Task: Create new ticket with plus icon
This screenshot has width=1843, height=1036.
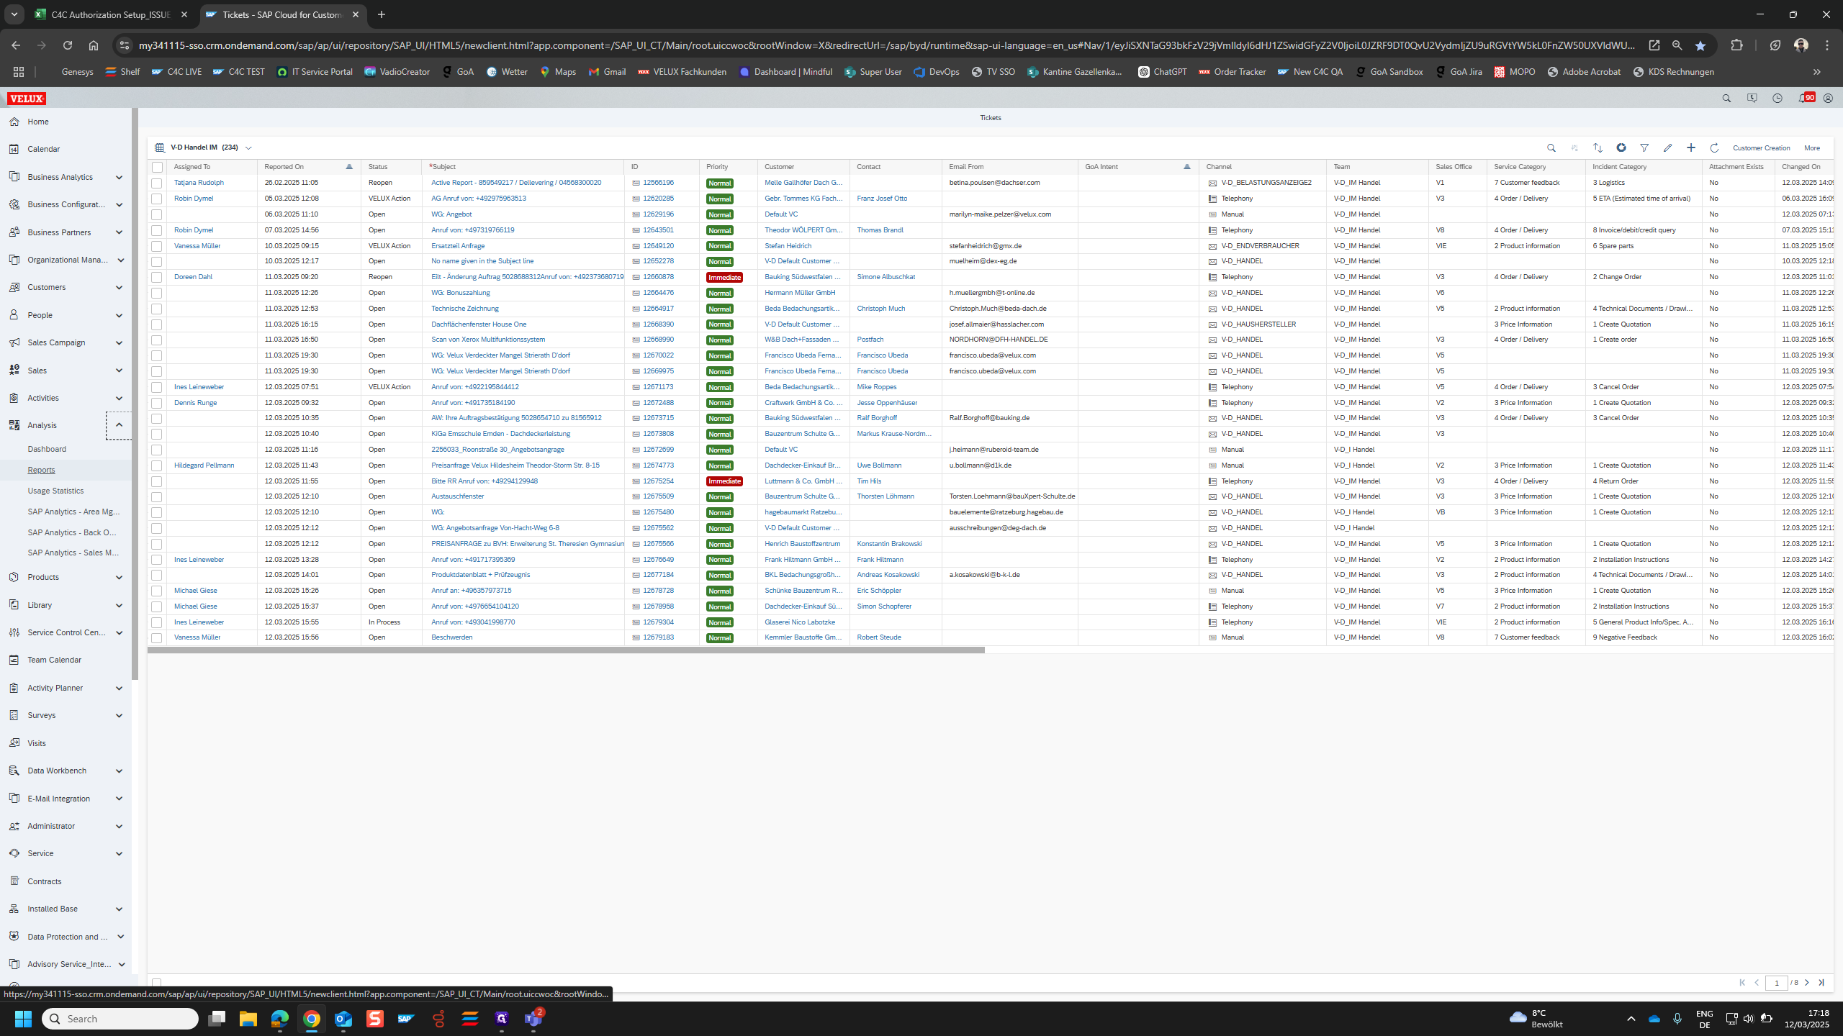Action: 1691,147
